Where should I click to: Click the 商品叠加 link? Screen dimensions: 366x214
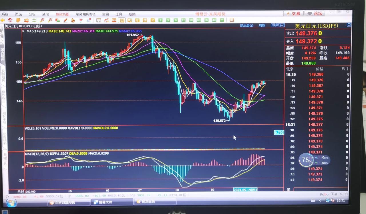(247, 25)
